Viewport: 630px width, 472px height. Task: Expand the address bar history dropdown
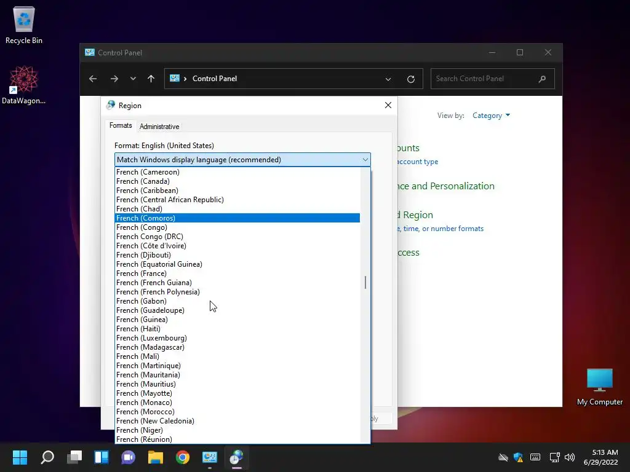click(x=388, y=79)
